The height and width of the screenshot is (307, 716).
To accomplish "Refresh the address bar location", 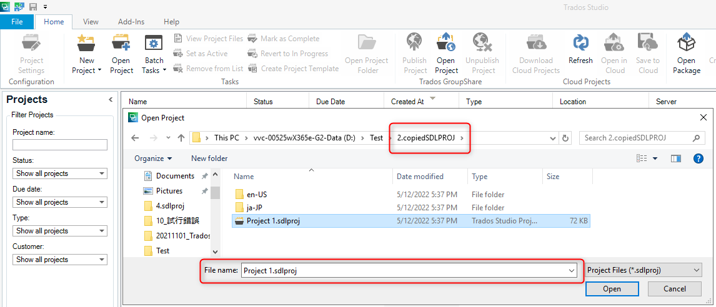I will pyautogui.click(x=566, y=138).
